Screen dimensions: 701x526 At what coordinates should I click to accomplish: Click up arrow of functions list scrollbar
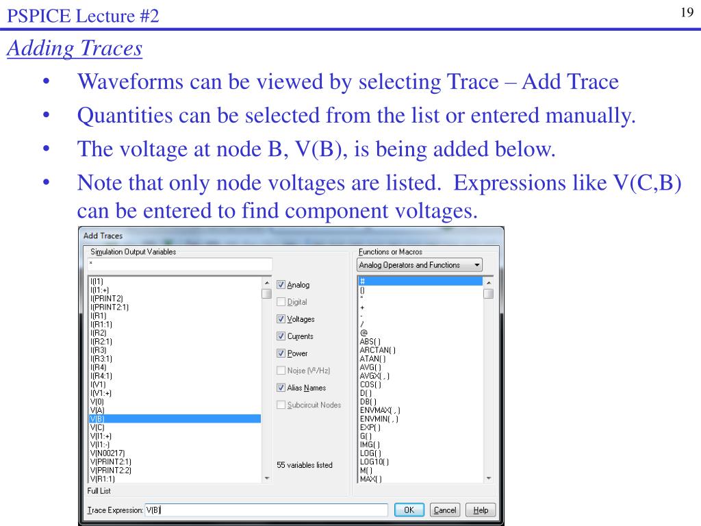click(x=489, y=283)
